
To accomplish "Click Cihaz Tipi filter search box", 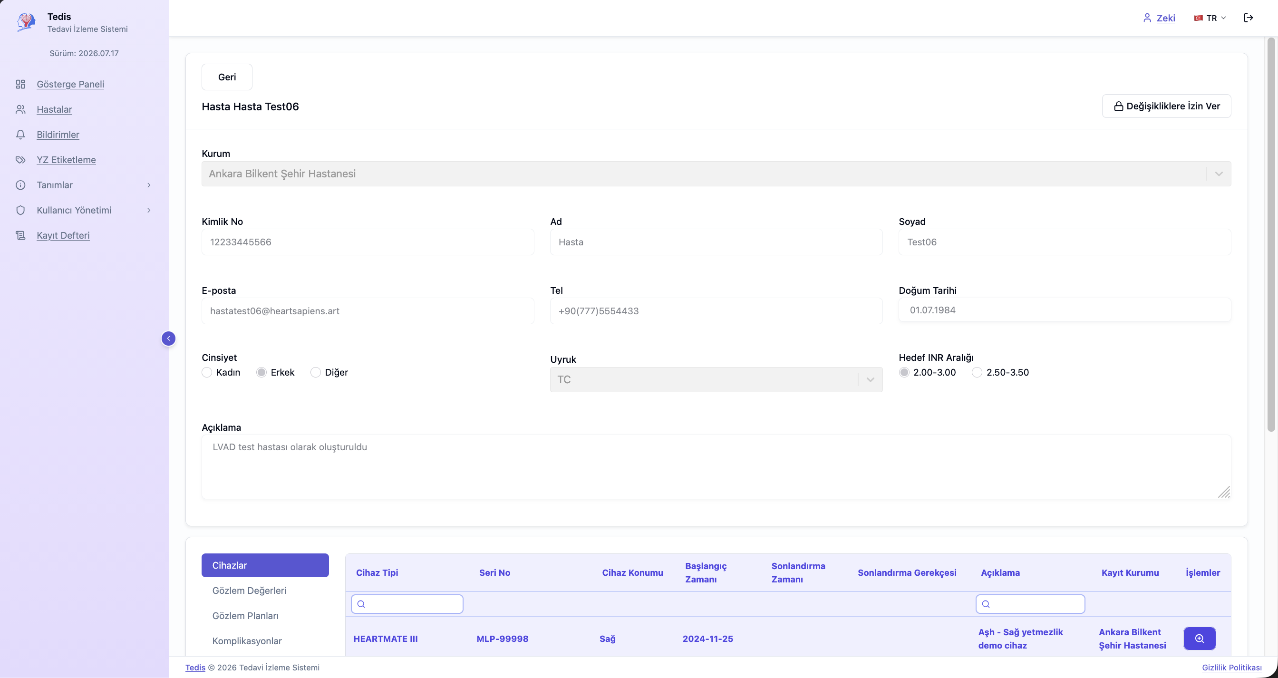I will (407, 604).
